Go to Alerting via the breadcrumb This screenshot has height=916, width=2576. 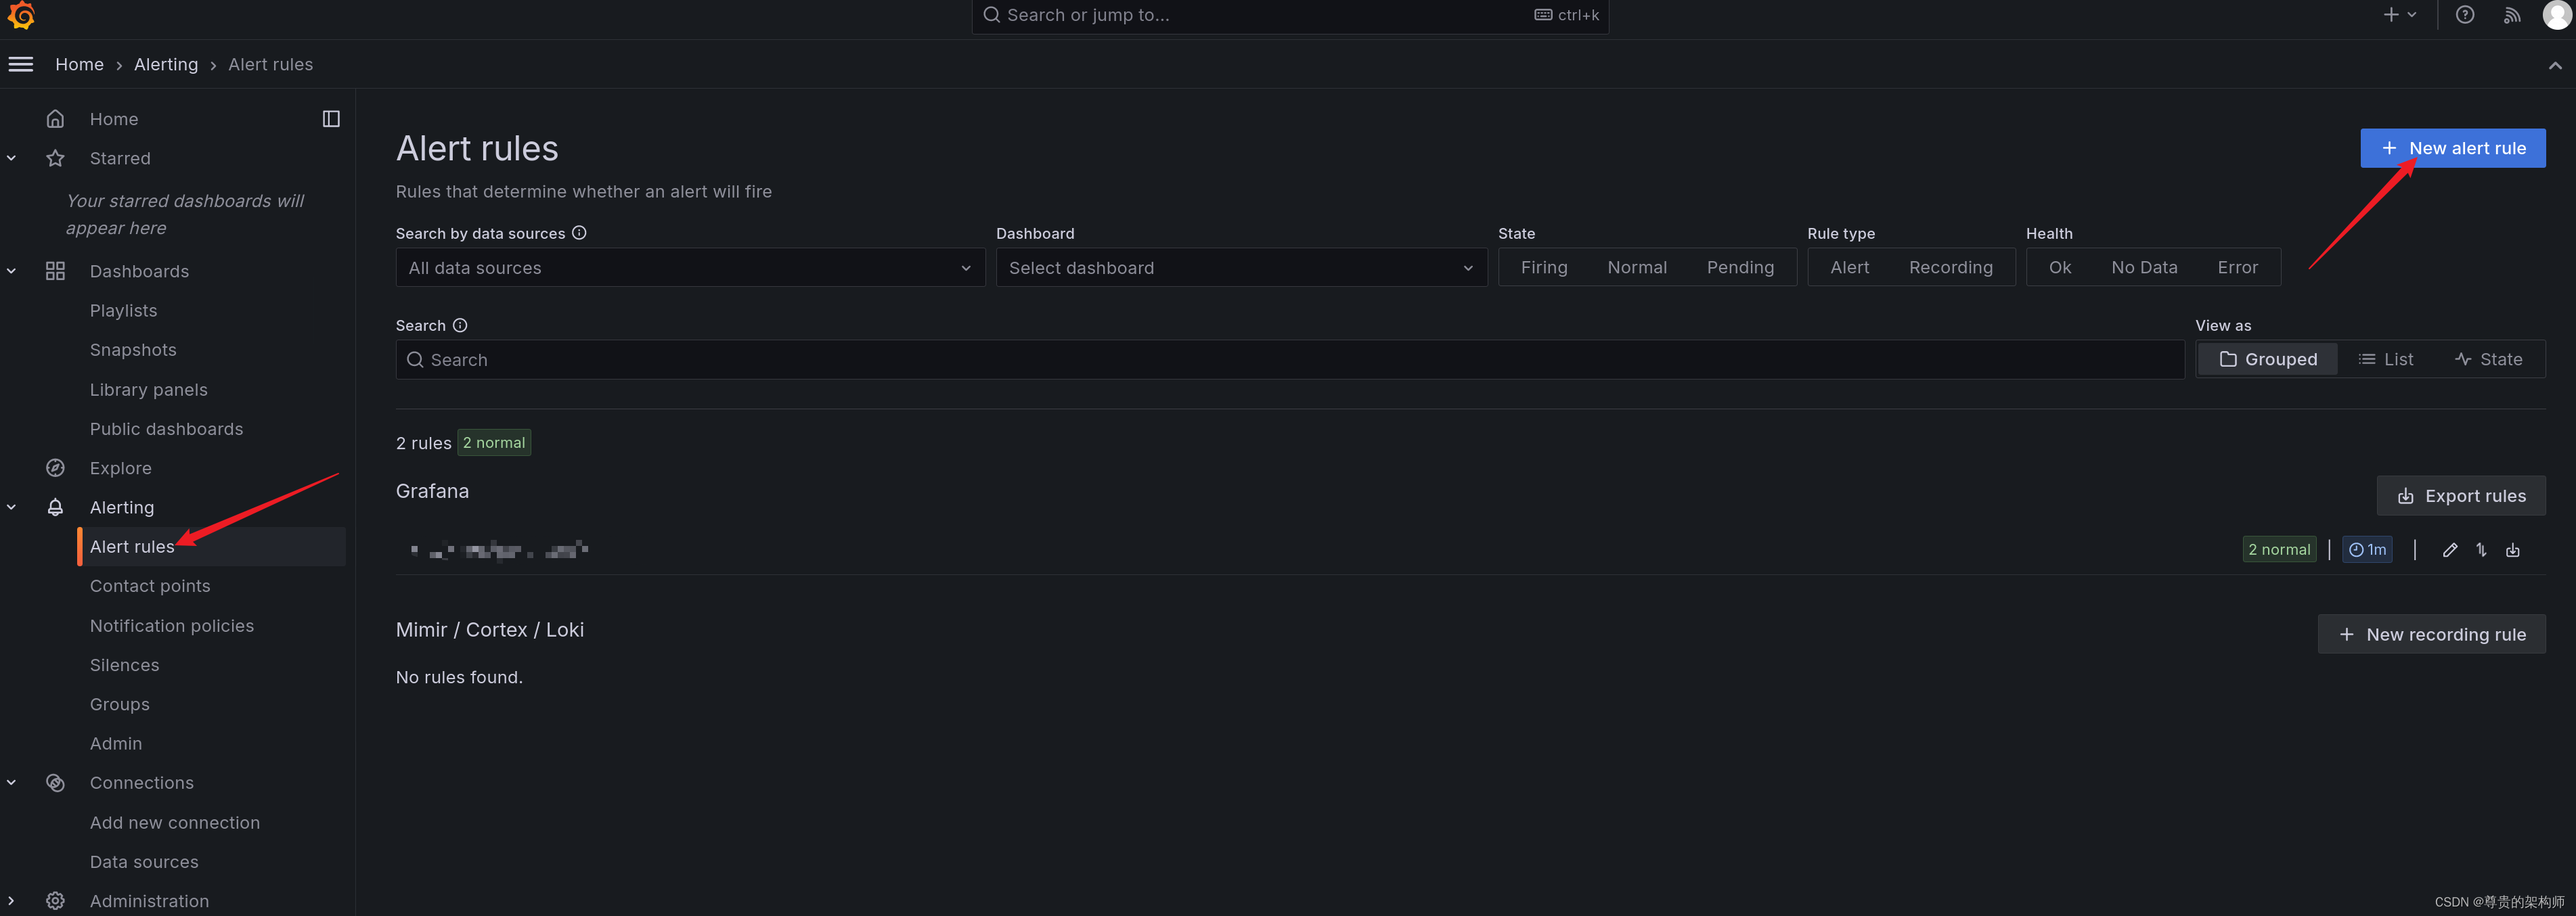[x=166, y=63]
